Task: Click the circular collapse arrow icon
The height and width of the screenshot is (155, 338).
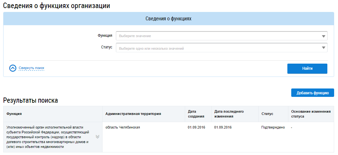Action: [13, 68]
